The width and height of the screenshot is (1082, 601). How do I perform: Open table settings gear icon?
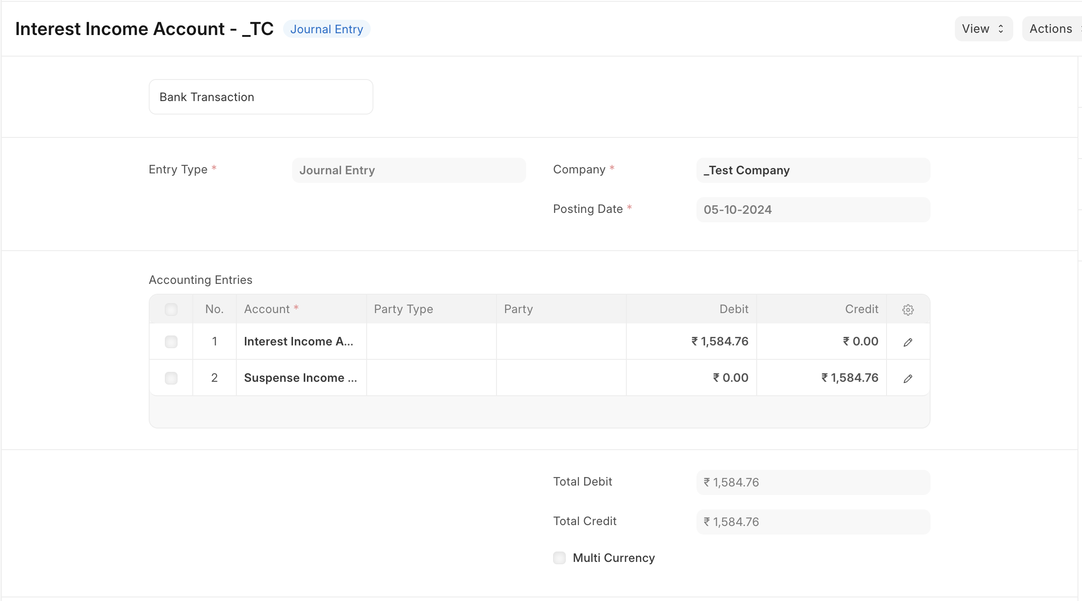[908, 309]
